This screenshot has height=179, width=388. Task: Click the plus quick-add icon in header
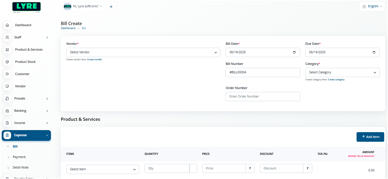click(x=111, y=7)
